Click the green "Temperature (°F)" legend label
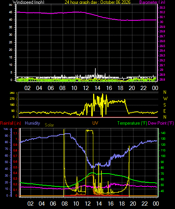This screenshot has height=209, width=175. point(132,123)
